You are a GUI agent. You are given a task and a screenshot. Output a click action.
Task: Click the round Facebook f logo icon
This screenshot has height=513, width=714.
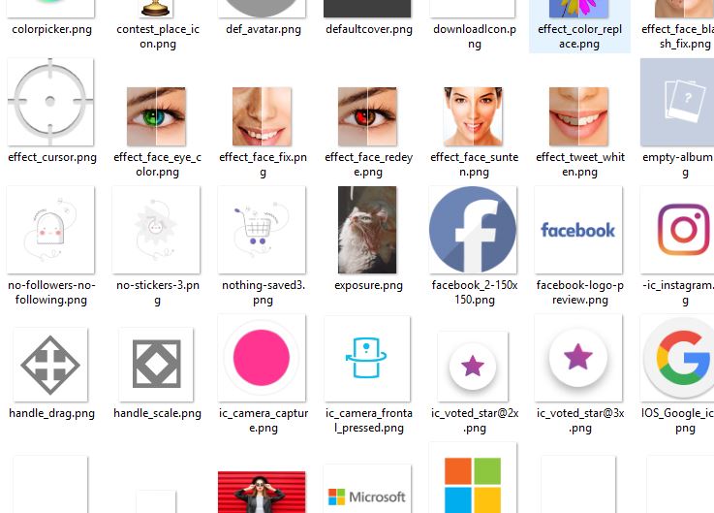tap(473, 230)
